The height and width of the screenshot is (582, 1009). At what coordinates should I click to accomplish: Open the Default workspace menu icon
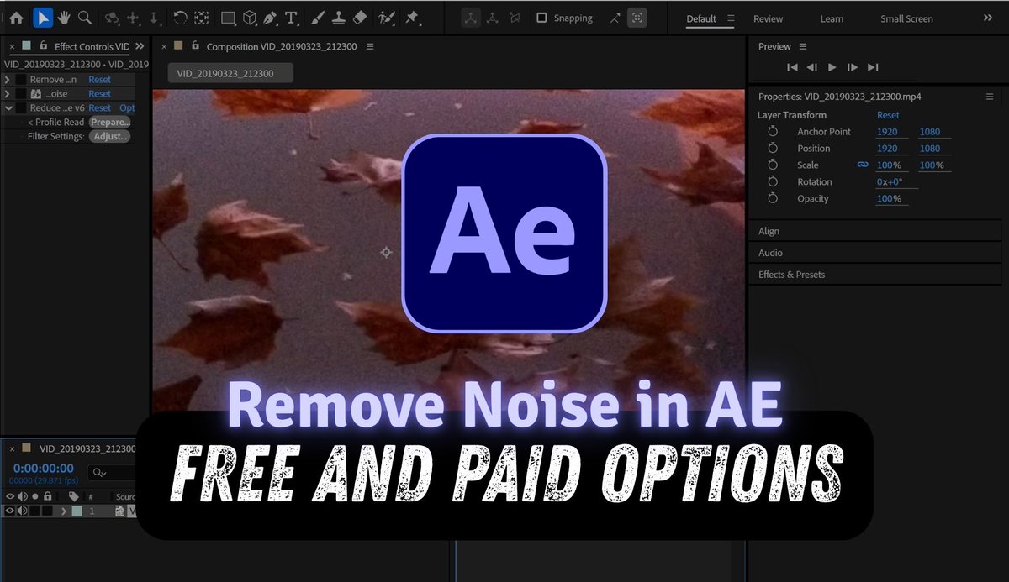pos(731,18)
